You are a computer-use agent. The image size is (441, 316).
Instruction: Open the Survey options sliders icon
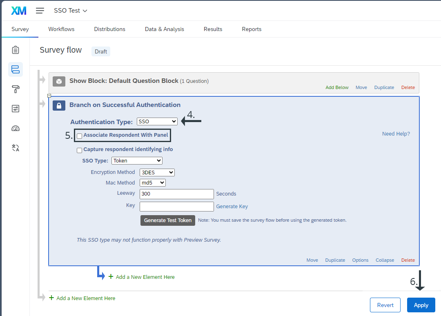click(x=16, y=109)
